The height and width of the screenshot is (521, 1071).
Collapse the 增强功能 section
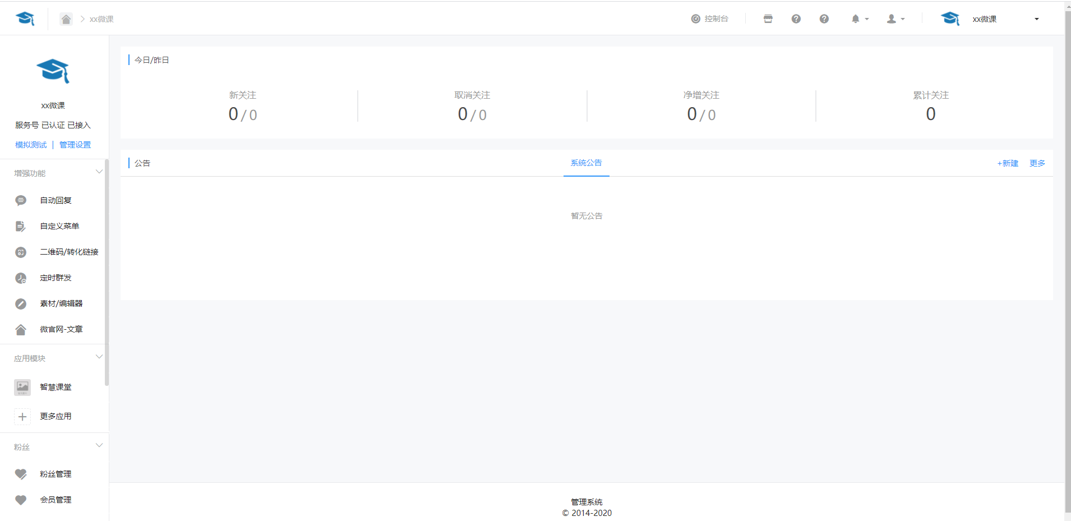[x=99, y=172]
